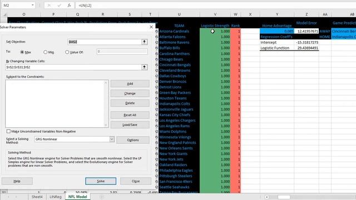
Task: Close the Solver Parameters dialog with X
Action: (151, 27)
